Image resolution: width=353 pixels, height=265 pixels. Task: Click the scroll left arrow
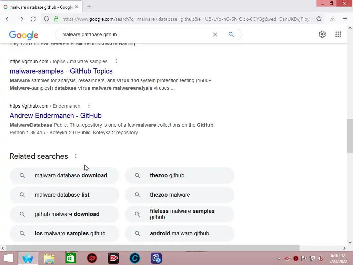coord(3,248)
